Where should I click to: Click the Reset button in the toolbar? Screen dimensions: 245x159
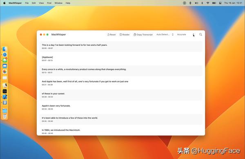(x=111, y=35)
